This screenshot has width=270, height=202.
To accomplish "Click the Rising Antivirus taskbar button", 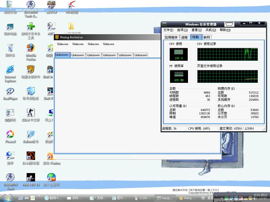I will point(187,198).
